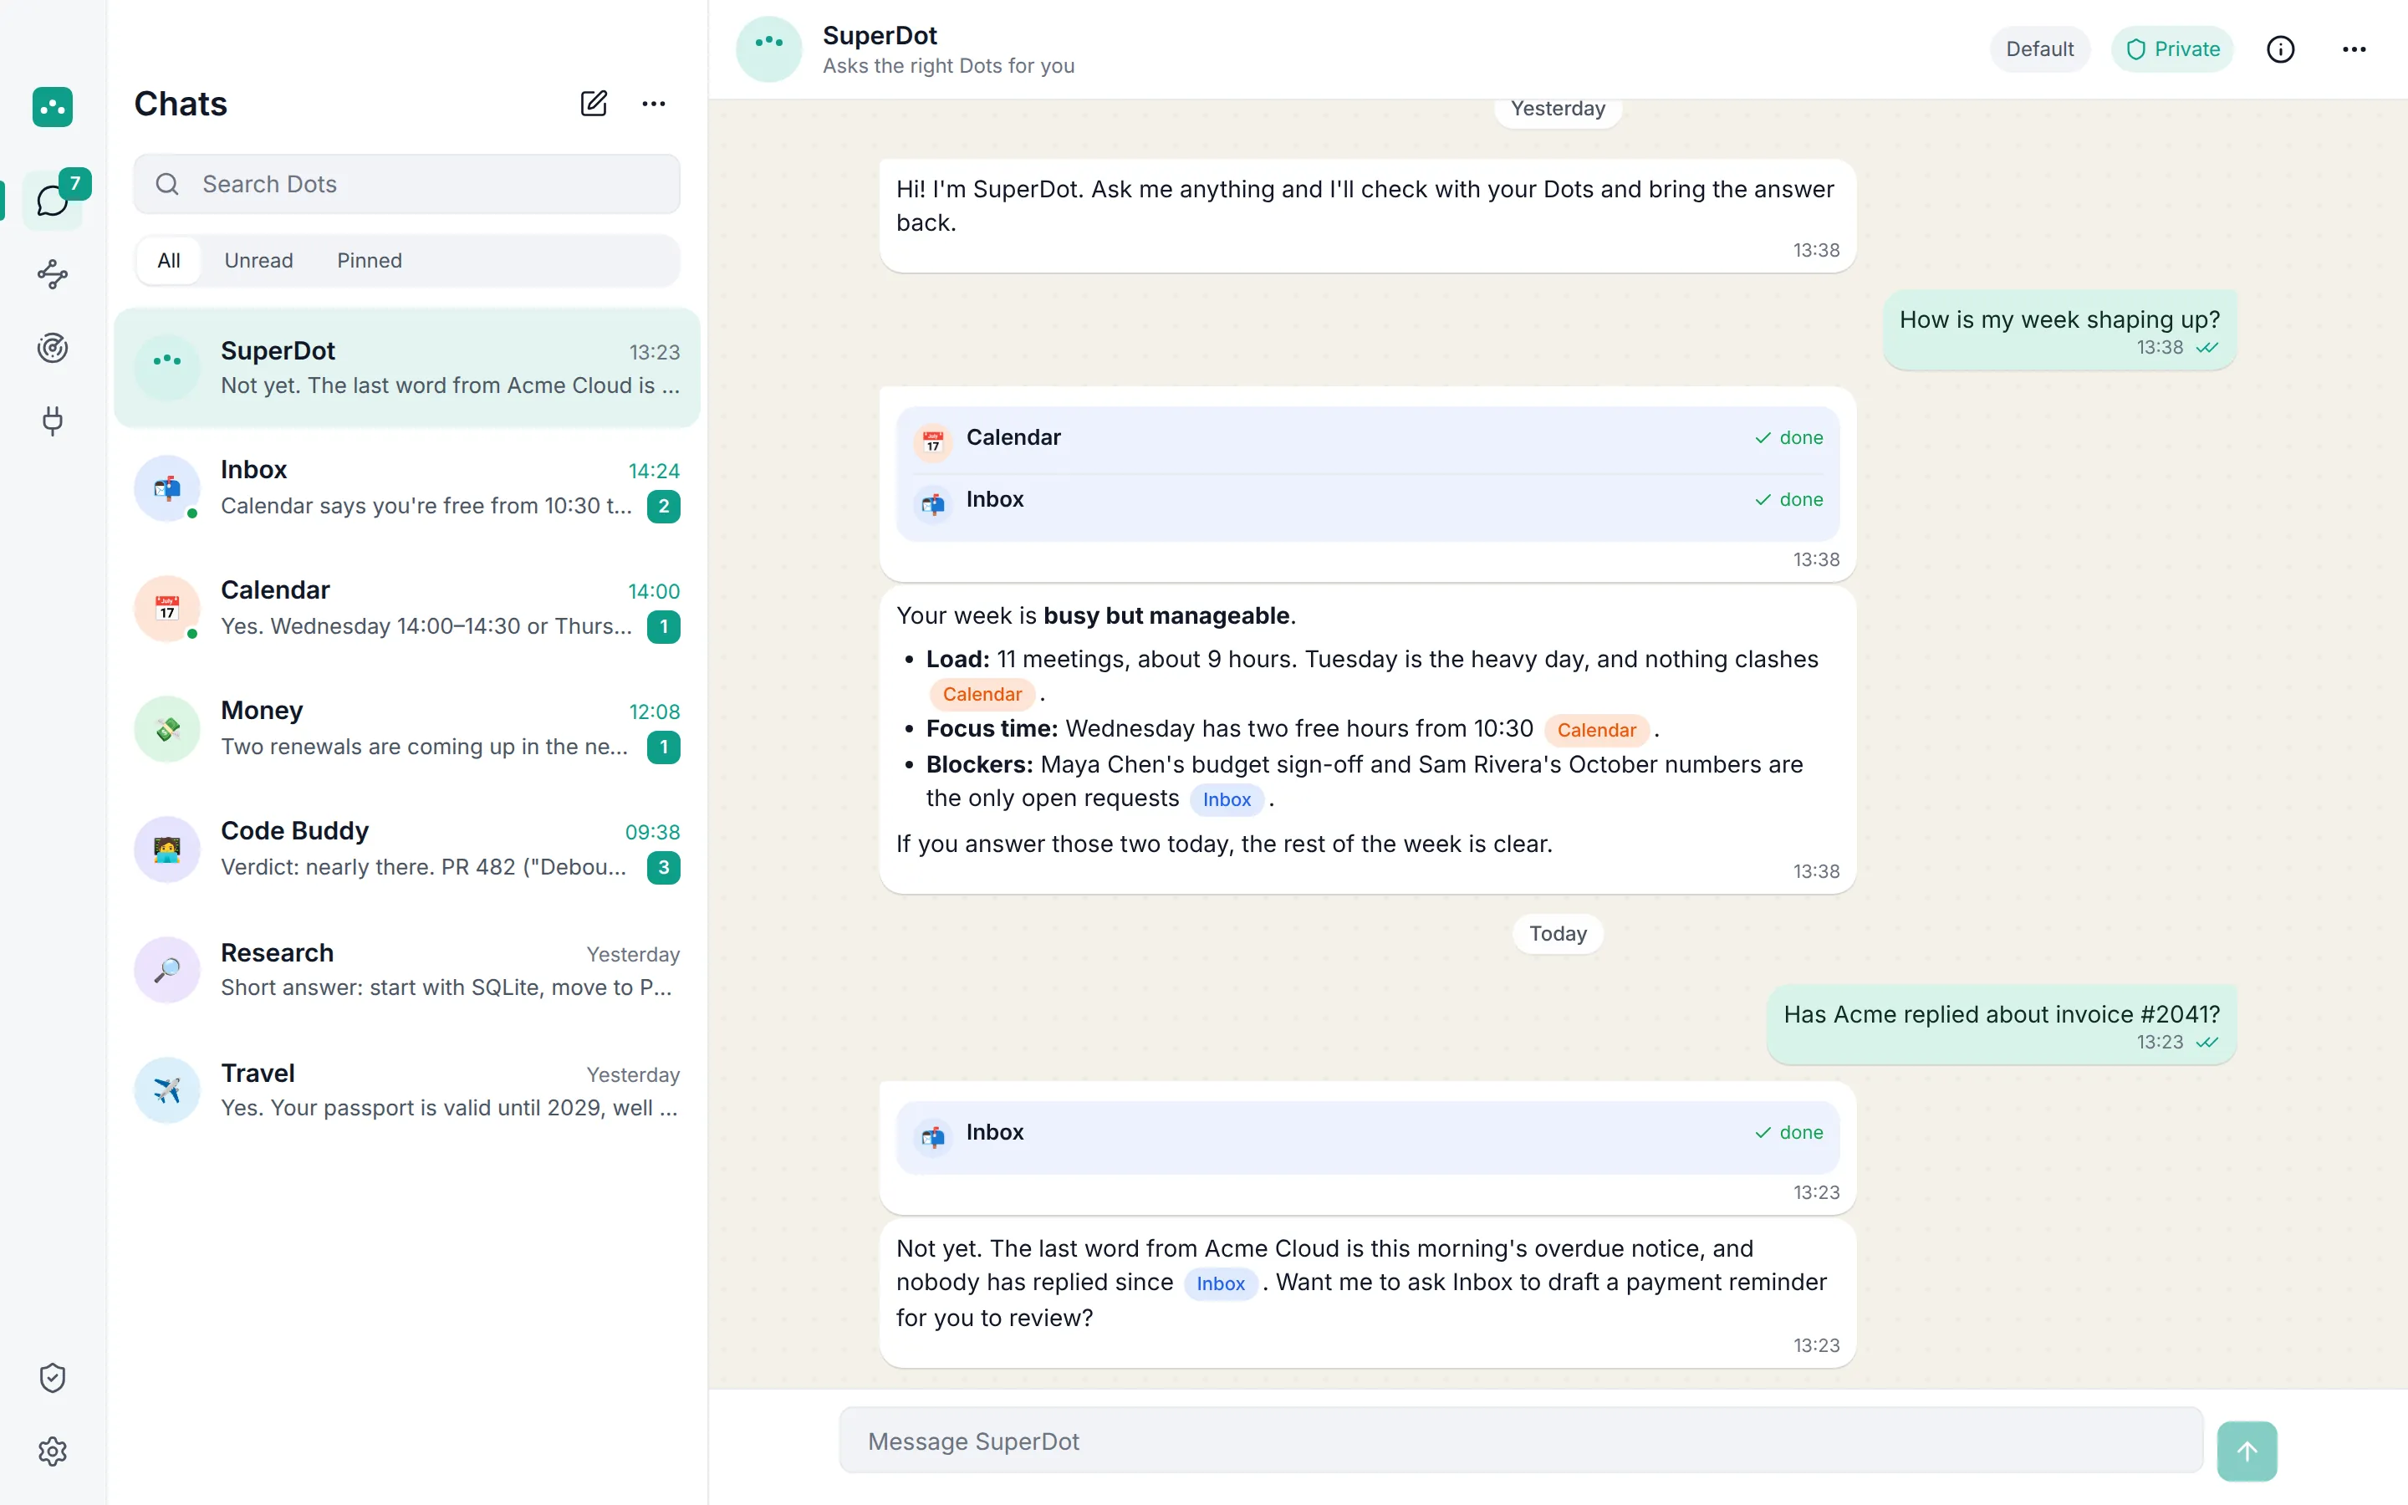This screenshot has height=1505, width=2408.
Task: Select the All filter tab
Action: pyautogui.click(x=169, y=261)
